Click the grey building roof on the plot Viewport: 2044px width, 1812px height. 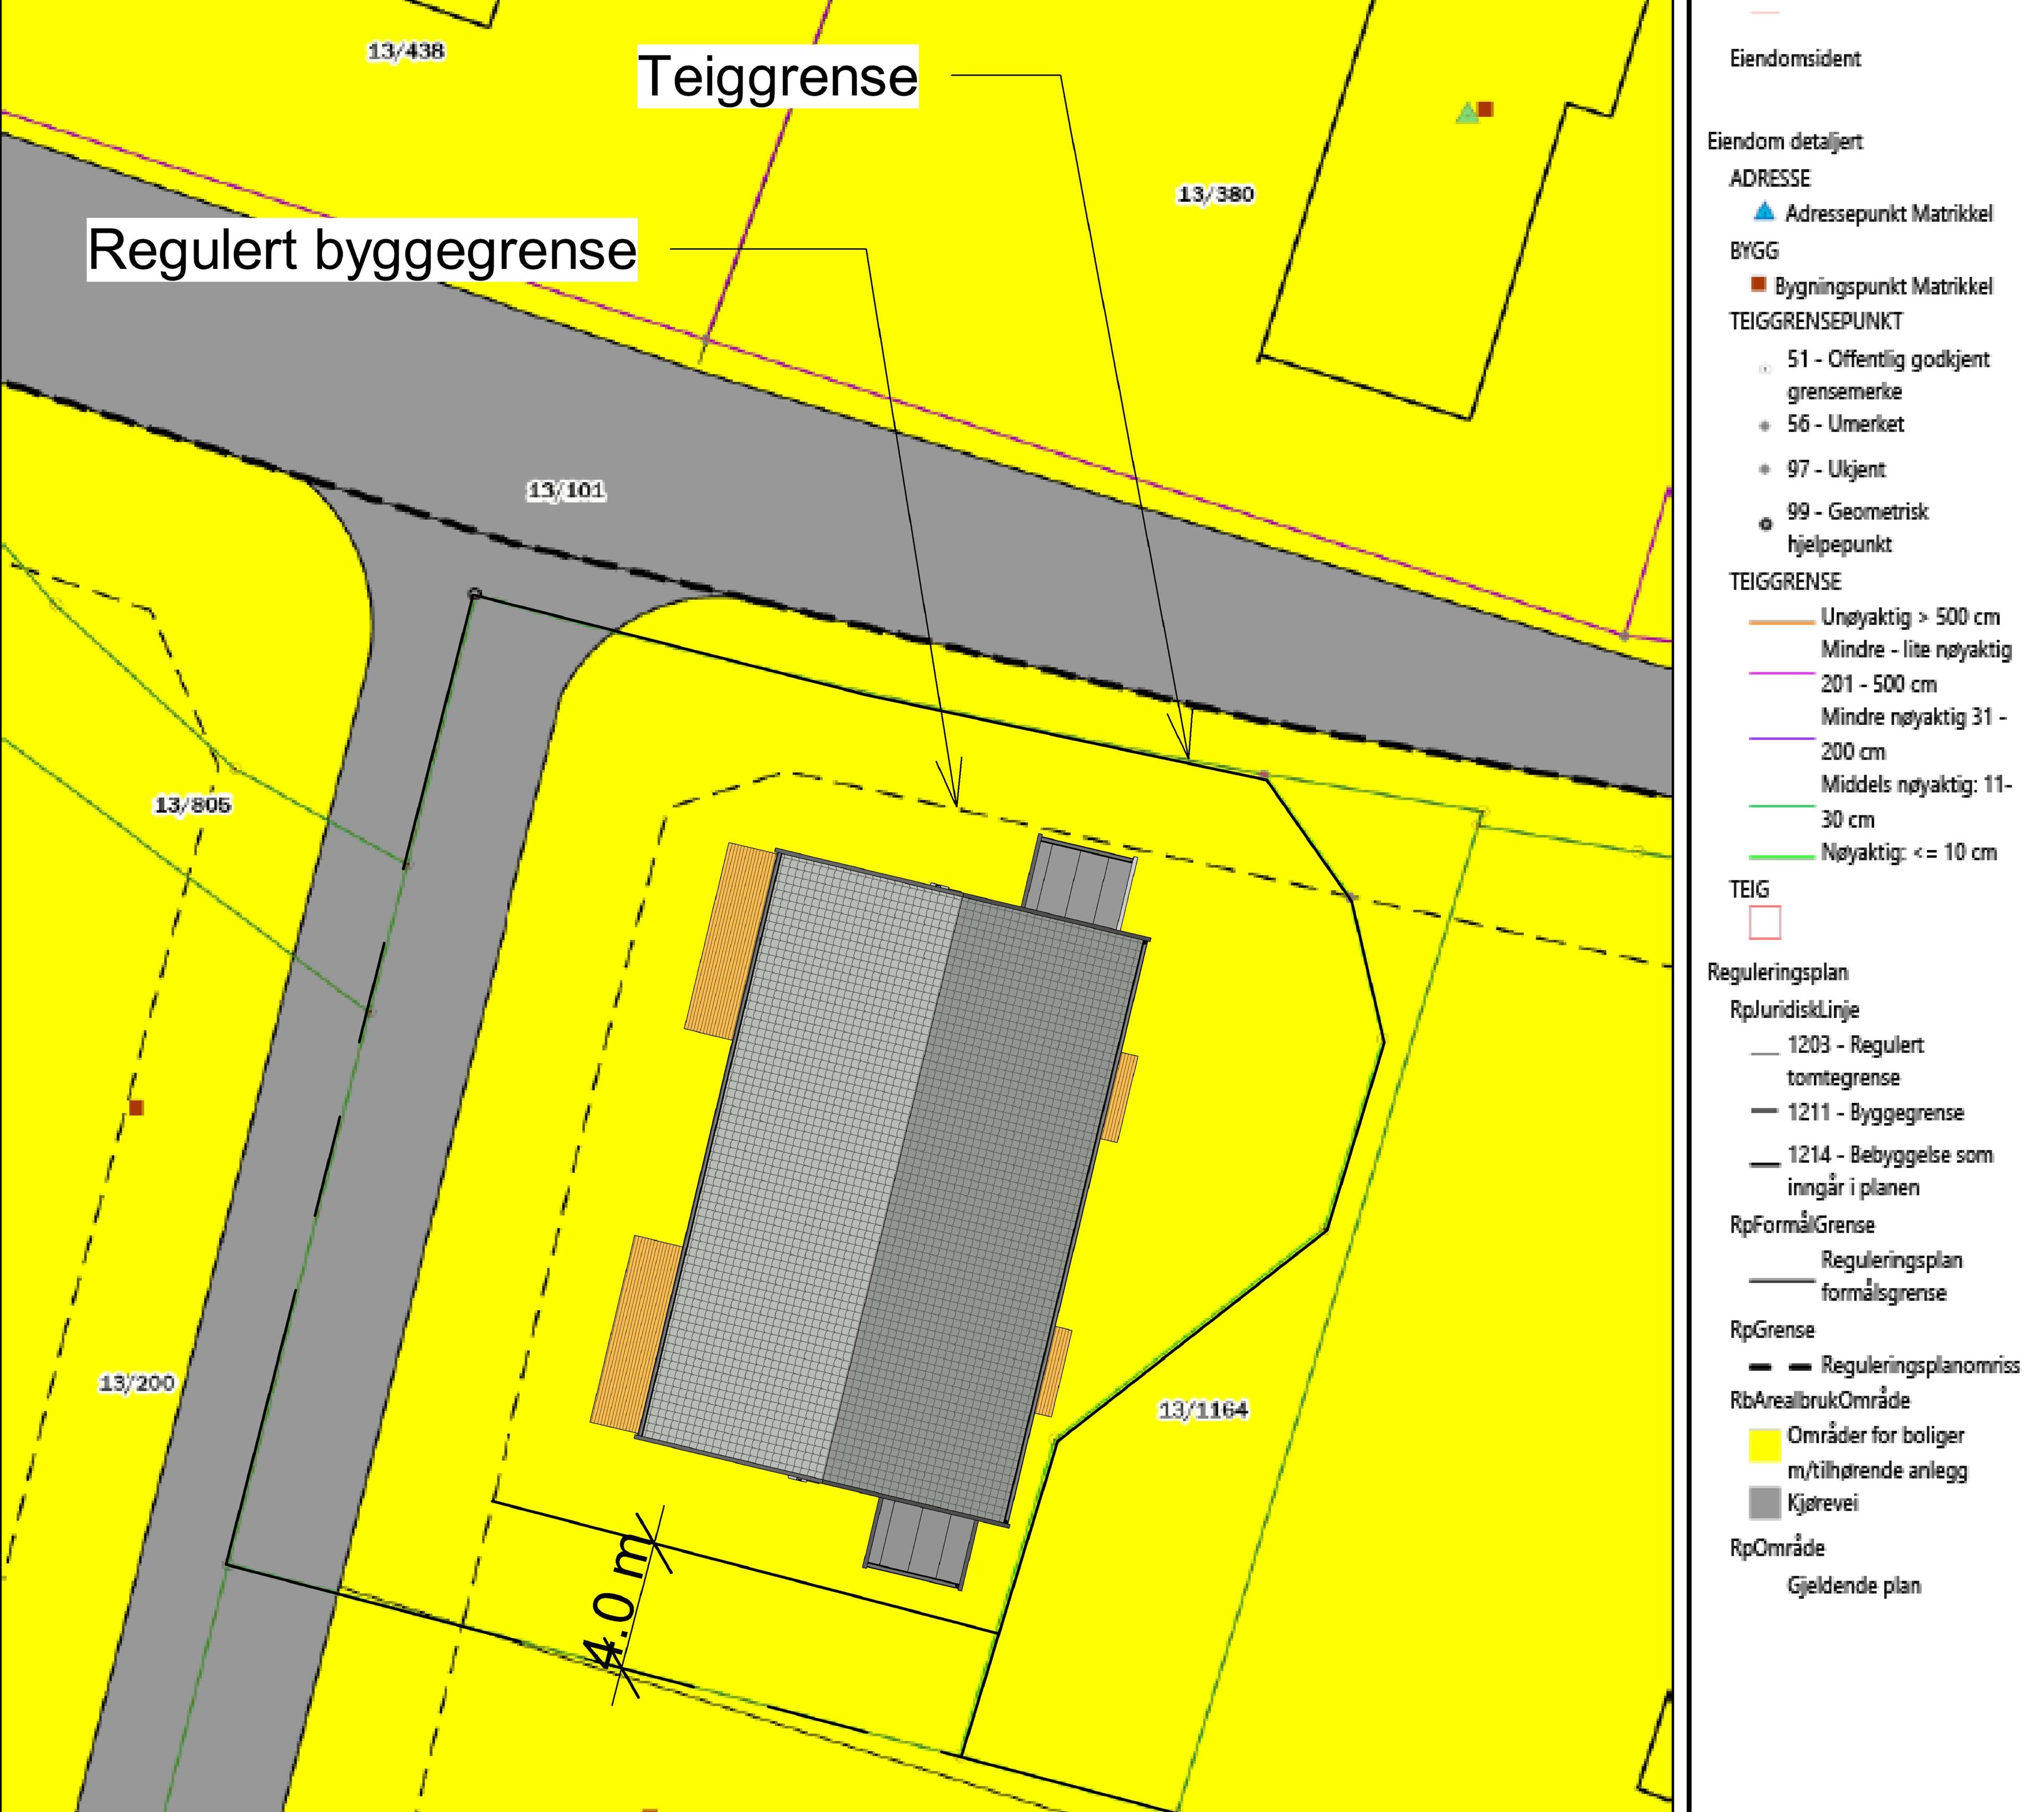[890, 1180]
